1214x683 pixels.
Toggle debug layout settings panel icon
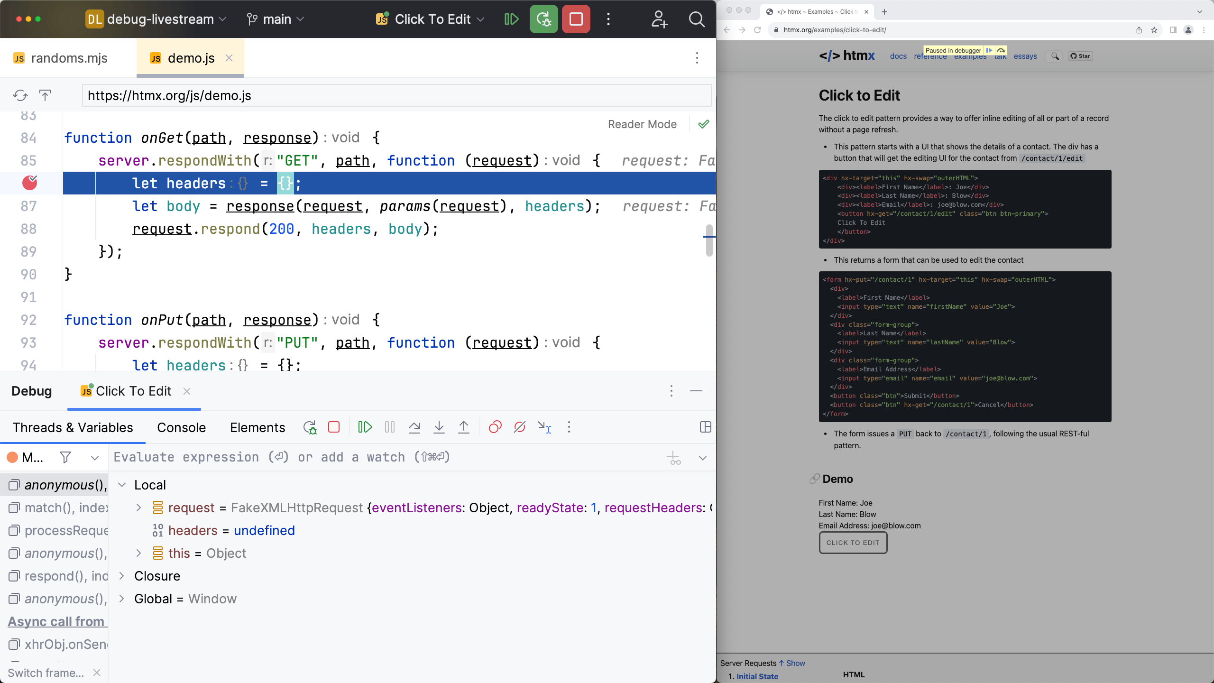705,427
